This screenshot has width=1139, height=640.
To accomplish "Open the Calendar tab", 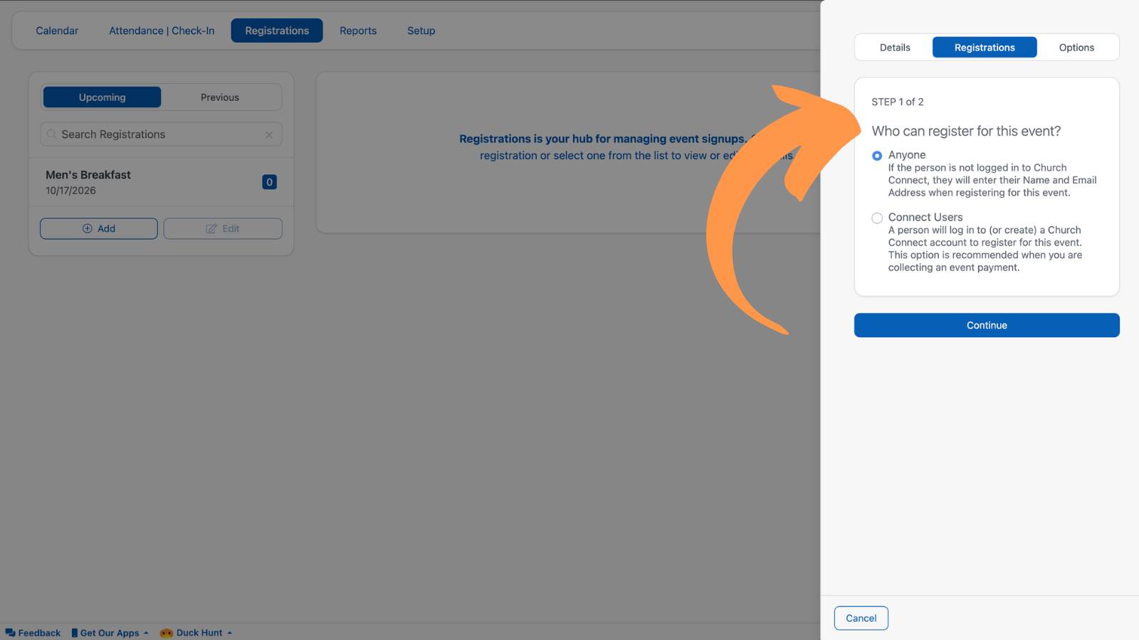I will [57, 31].
